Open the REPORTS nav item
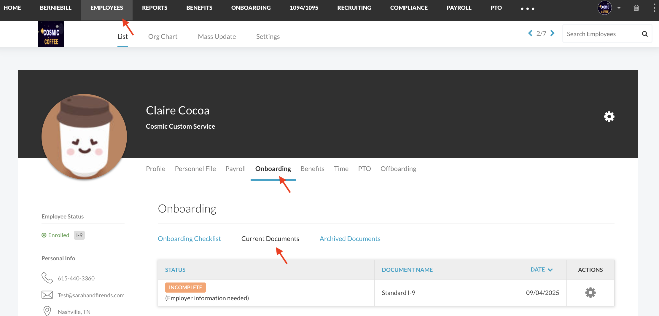 click(x=155, y=8)
